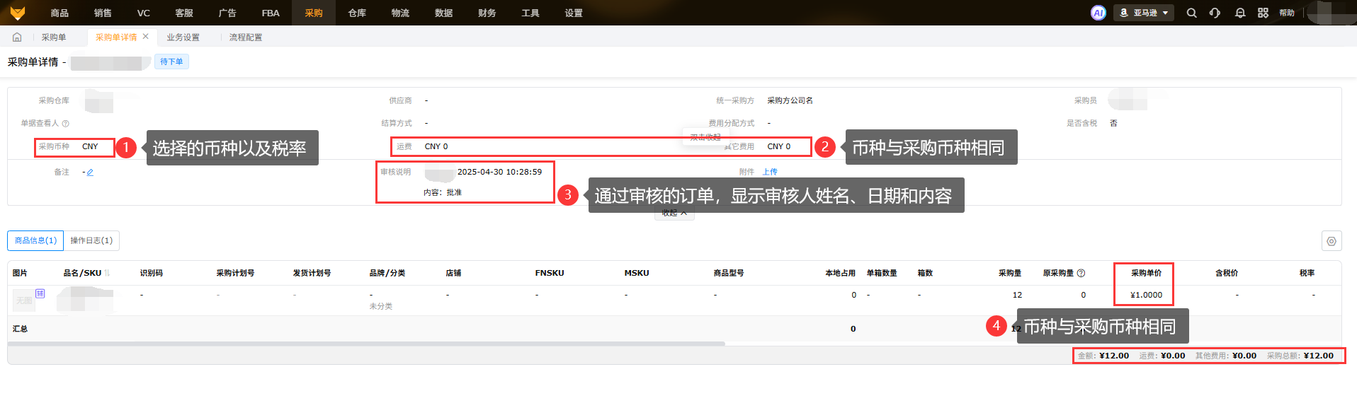Click the 待下单 status tag
This screenshot has width=1357, height=415.
(x=171, y=62)
